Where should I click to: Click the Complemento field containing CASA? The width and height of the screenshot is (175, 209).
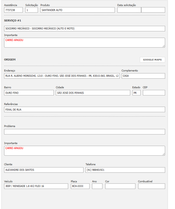pos(143,76)
